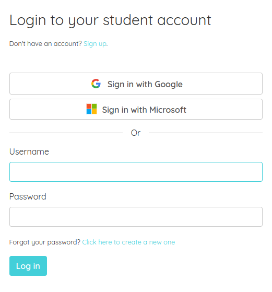Open the Sign up link
The width and height of the screenshot is (272, 292).
[95, 44]
